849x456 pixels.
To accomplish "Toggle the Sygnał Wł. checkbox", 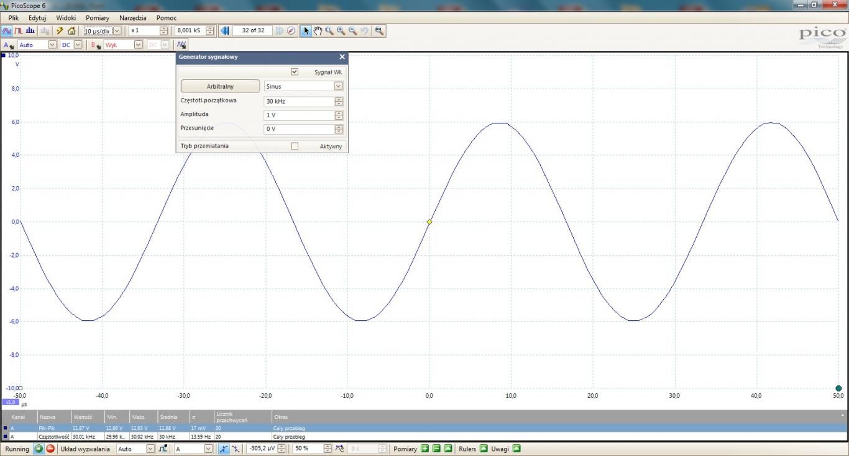I will tap(295, 72).
